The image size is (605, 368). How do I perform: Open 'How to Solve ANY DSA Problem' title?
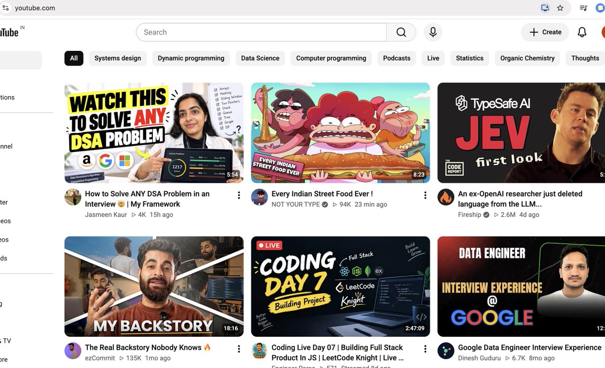(x=147, y=199)
